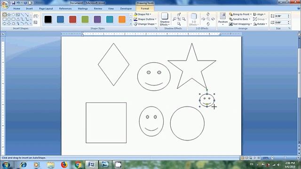
Task: Click the Redo icon in quick access toolbar
Action: click(25, 3)
